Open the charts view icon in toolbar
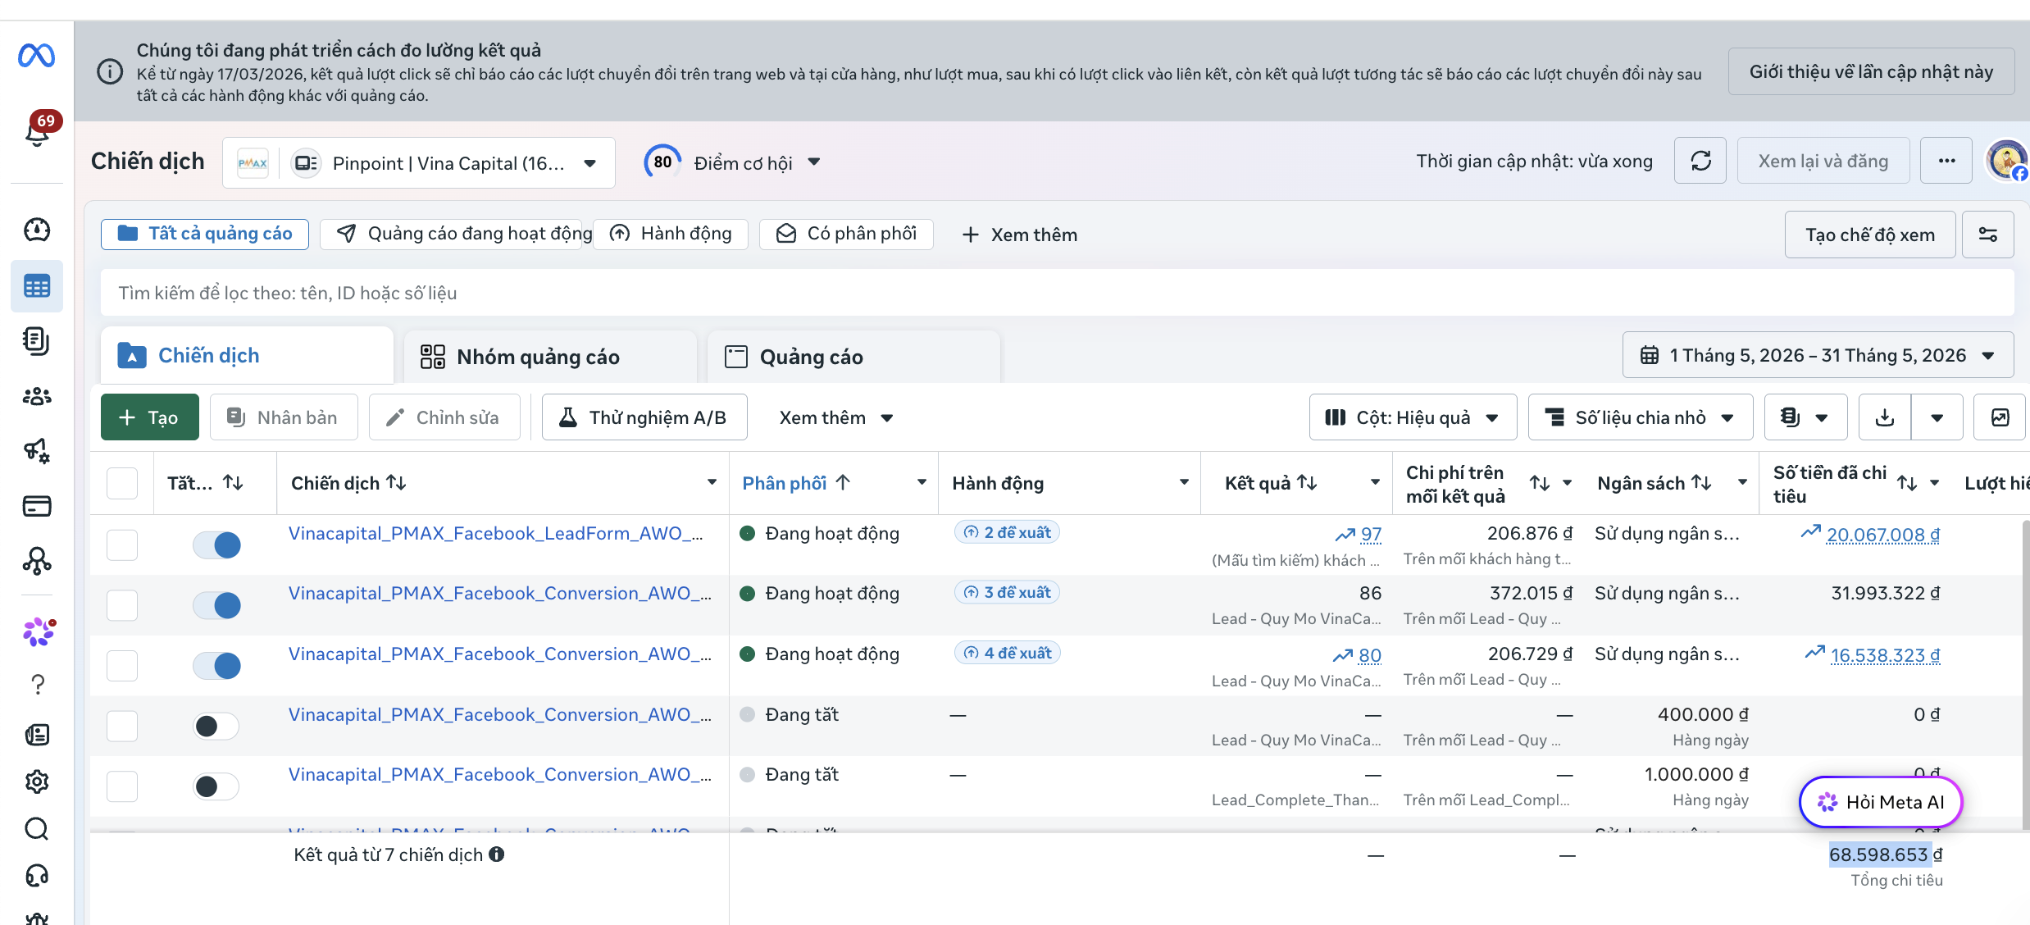Viewport: 2030px width, 925px height. coord(2000,417)
